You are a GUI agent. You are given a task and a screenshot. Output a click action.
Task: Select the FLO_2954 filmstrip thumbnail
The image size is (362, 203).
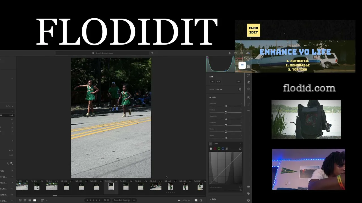(x=51, y=186)
